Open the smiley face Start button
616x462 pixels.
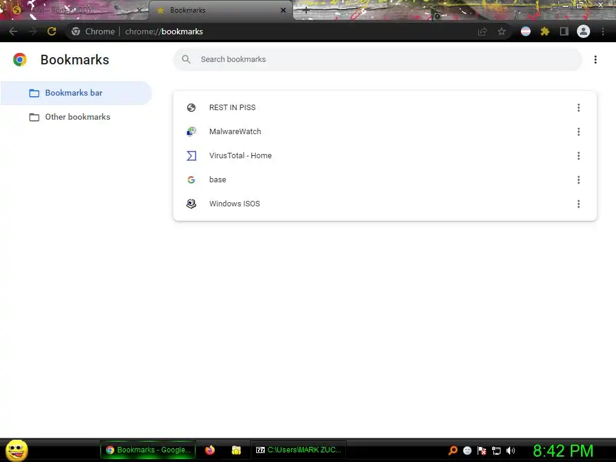pyautogui.click(x=17, y=450)
